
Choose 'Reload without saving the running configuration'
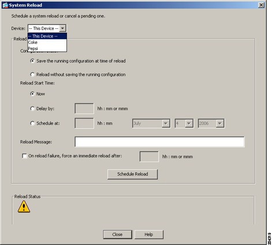click(x=32, y=75)
